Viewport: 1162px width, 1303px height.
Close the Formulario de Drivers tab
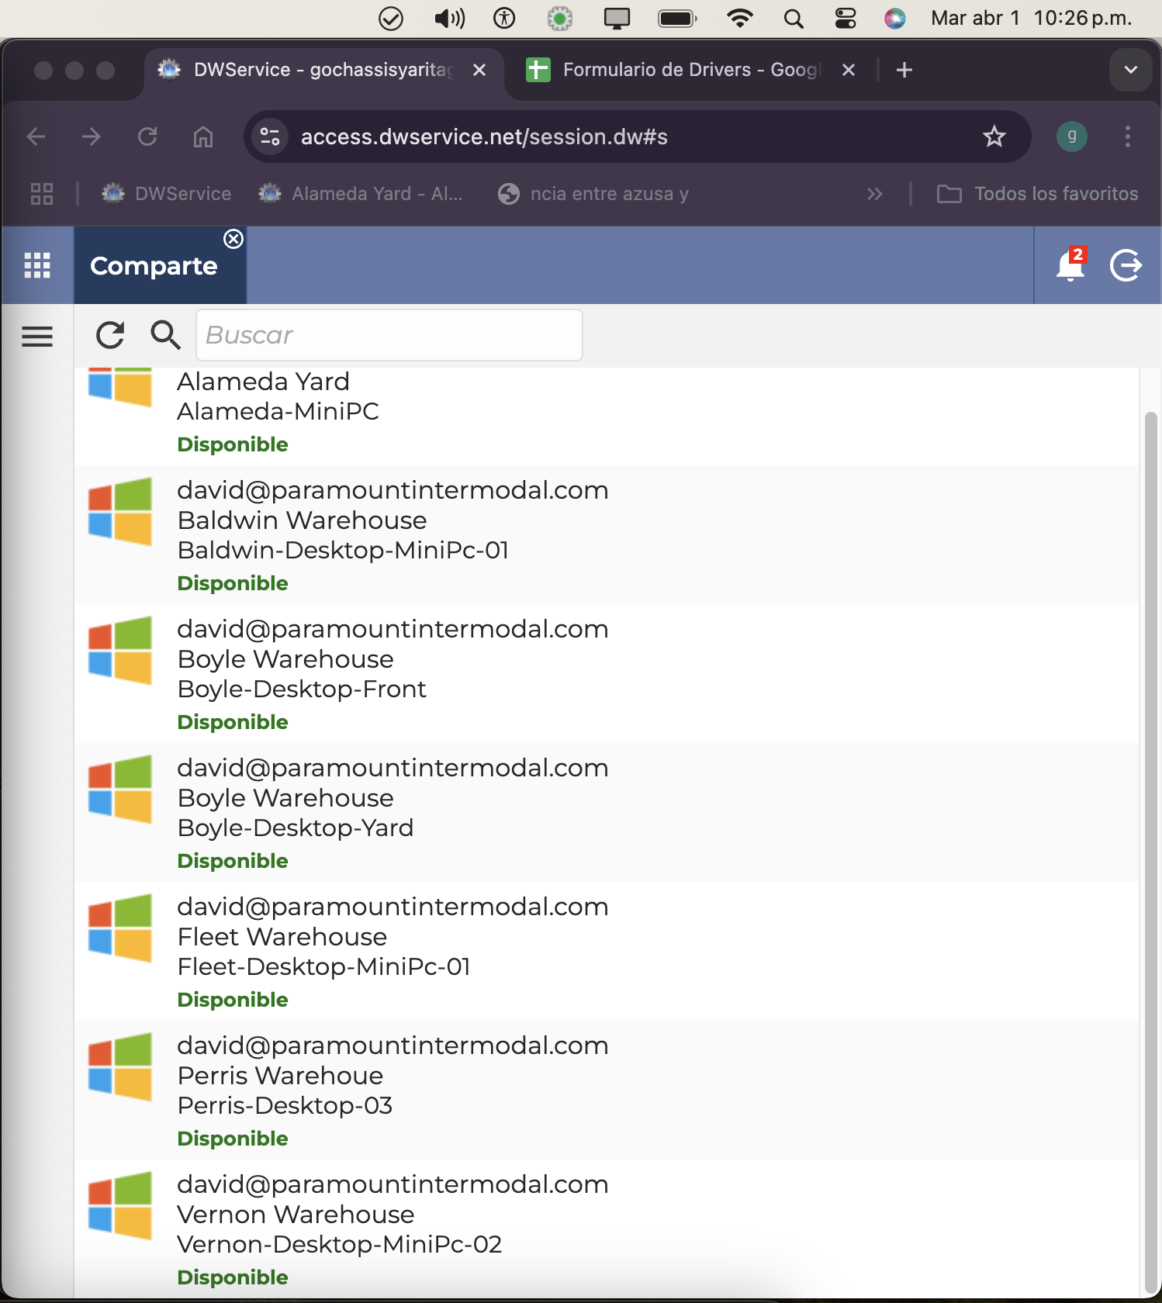coord(849,70)
